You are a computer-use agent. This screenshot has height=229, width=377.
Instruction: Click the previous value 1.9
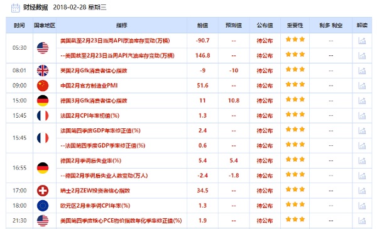click(202, 220)
